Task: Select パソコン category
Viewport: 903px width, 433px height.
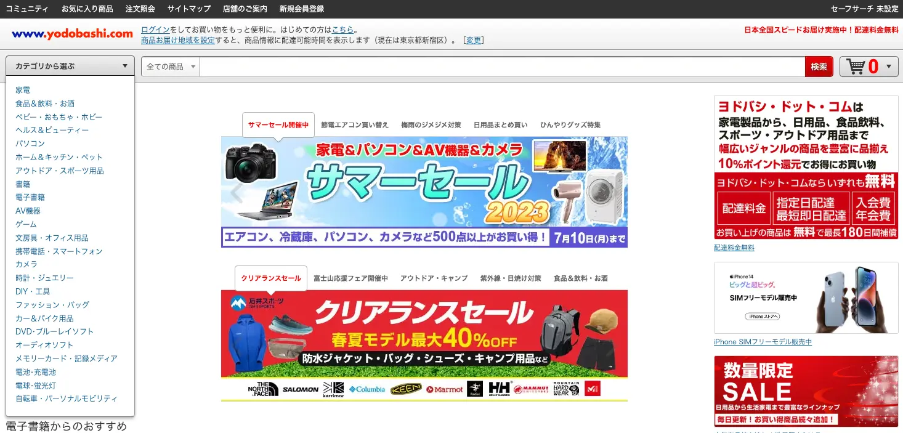Action: click(30, 144)
